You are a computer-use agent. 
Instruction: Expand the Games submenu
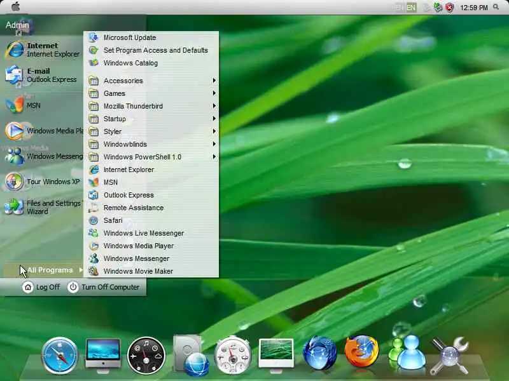pyautogui.click(x=151, y=93)
